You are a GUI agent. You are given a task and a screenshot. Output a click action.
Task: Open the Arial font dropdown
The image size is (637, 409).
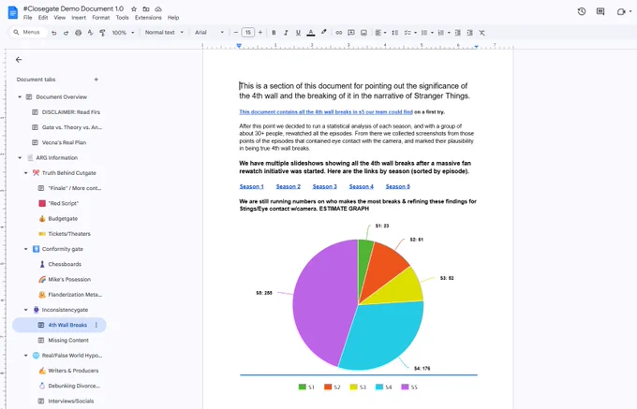coord(209,33)
